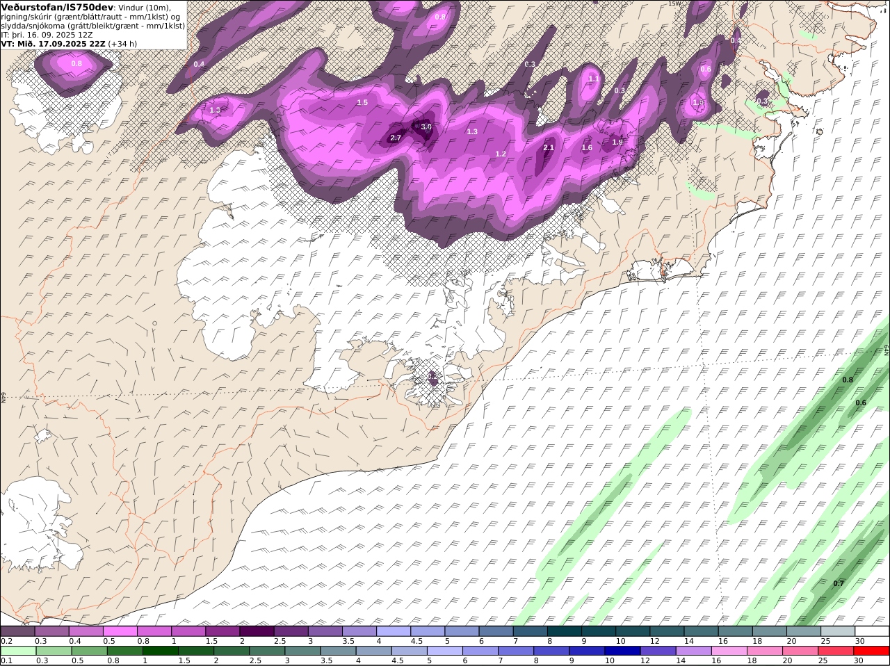Viewport: 890px width, 666px height.
Task: Click the 'rigning/skúrir' legend description line
Action: 90,17
